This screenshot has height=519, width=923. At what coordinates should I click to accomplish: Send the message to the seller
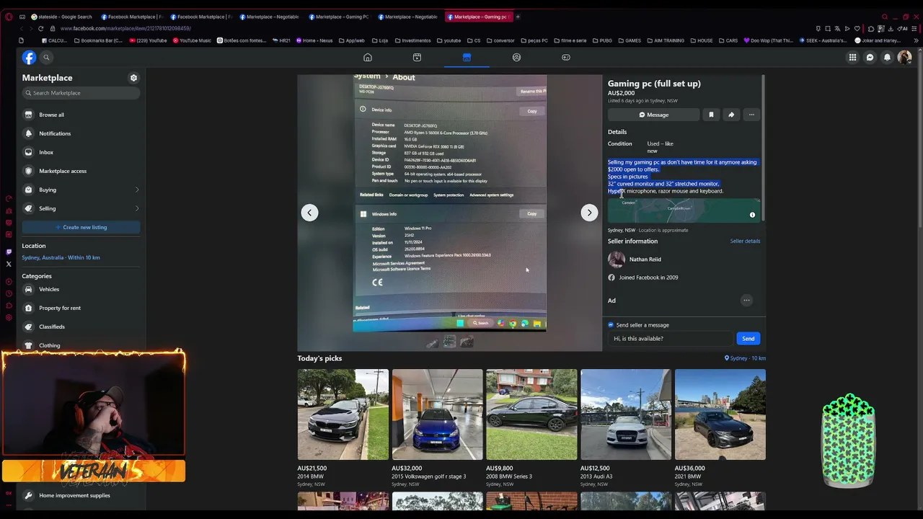pos(748,339)
